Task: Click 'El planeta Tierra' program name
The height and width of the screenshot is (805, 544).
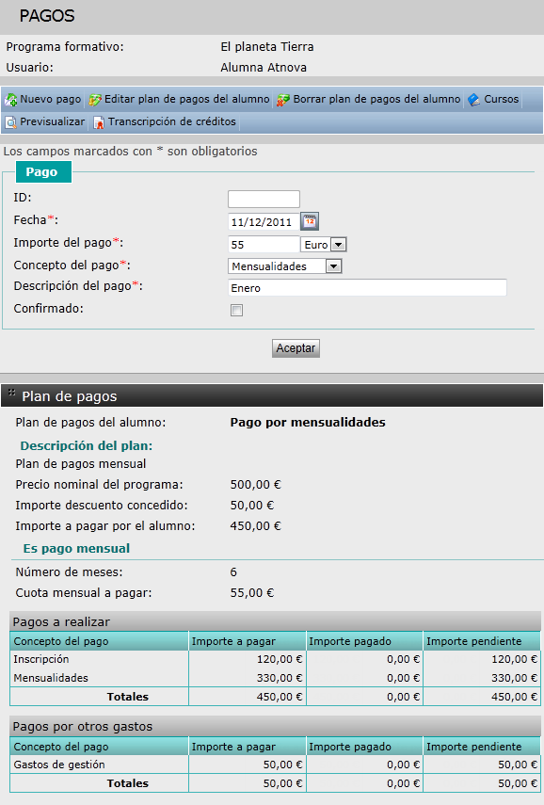Action: 267,47
